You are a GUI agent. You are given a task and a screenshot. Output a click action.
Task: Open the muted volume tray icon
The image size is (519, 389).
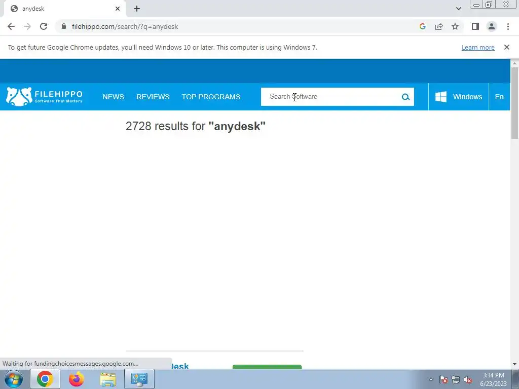468,379
